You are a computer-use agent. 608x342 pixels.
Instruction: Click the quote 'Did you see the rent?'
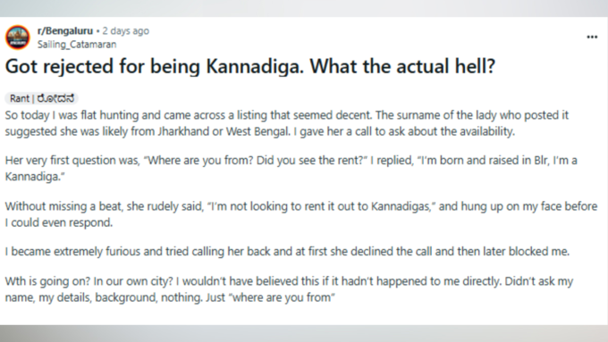312,161
